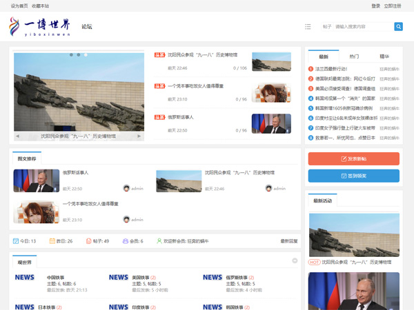This screenshot has height=310, width=414.
Task: Click the Yibo World site logo
Action: pyautogui.click(x=40, y=26)
